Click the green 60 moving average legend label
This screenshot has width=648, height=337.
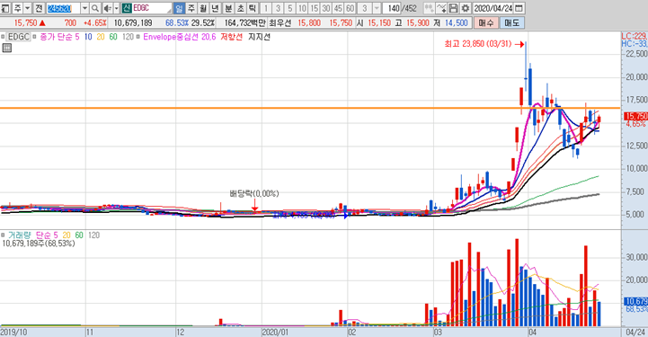(x=113, y=37)
